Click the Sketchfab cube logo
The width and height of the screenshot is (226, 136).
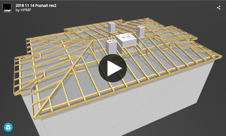coord(8,127)
